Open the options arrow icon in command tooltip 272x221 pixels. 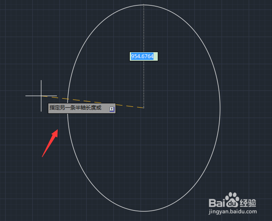click(112, 109)
